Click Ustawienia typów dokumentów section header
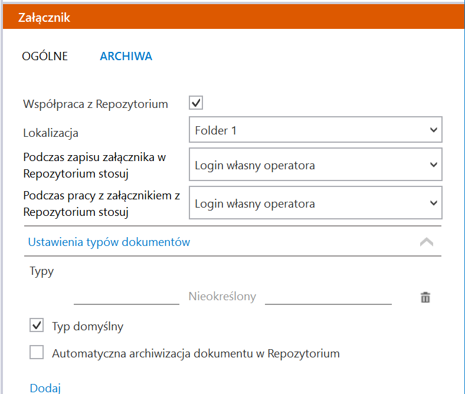Image resolution: width=465 pixels, height=394 pixels. (x=233, y=241)
